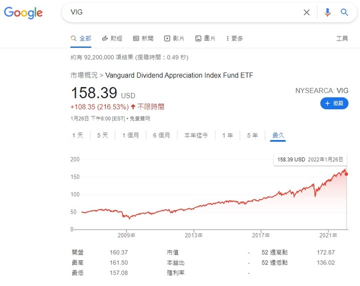Open the 免責聲明 disclaimer link
Screen dimensions: 360x286
point(140,118)
